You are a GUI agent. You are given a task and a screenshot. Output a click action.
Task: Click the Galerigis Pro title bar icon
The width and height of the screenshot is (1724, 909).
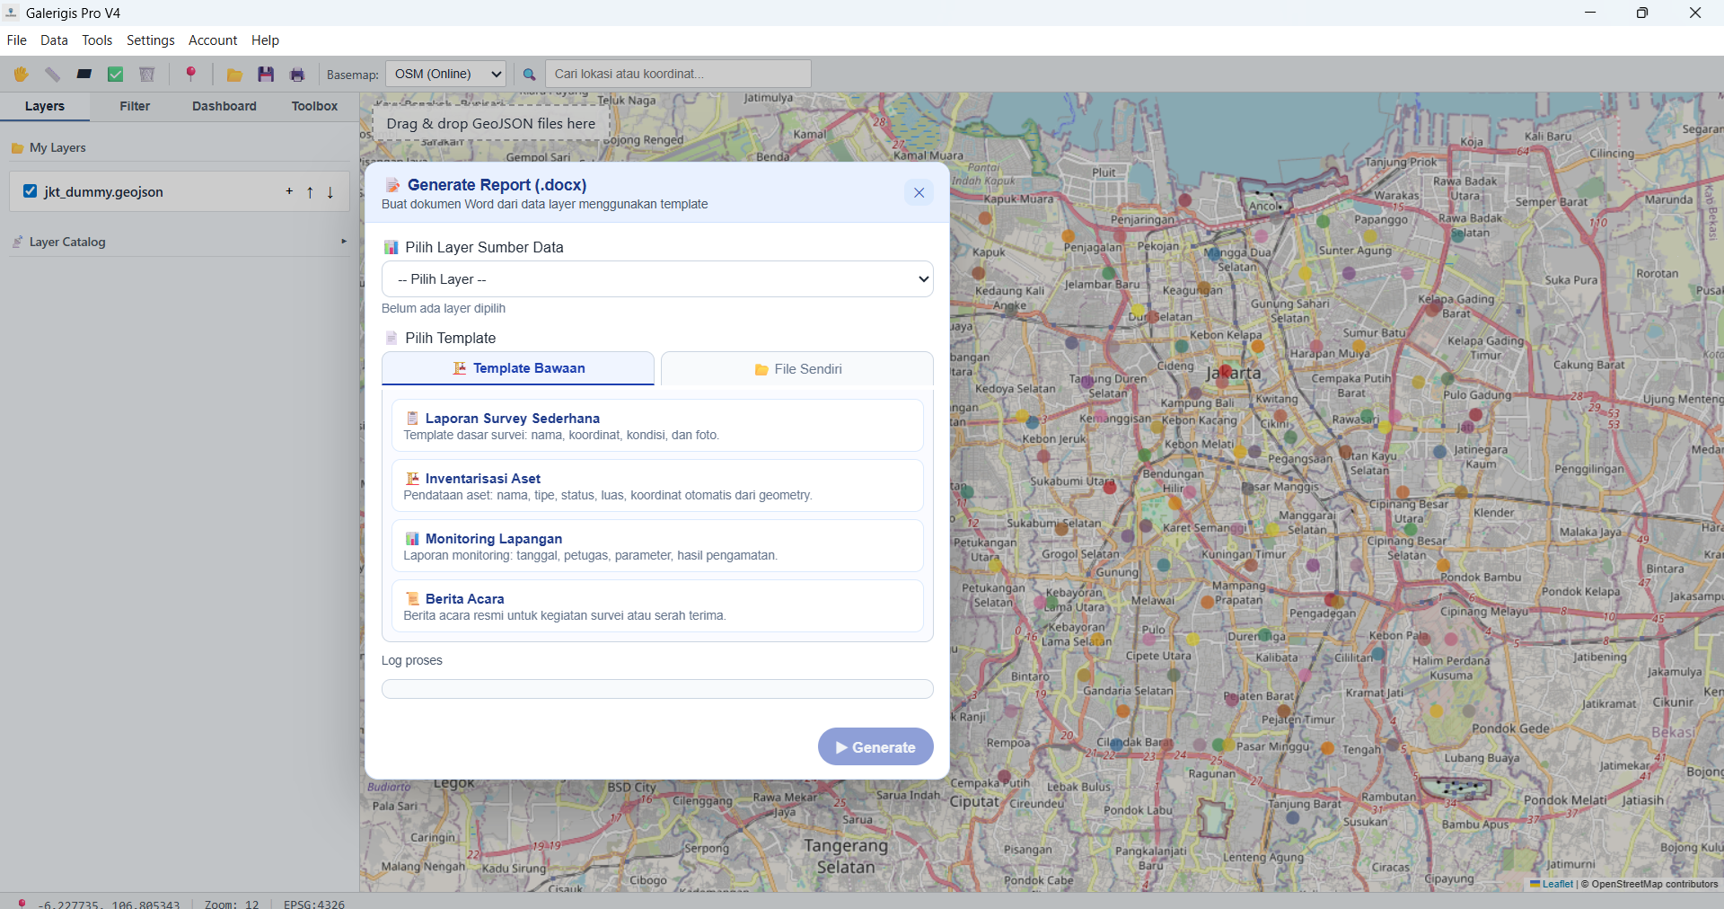pyautogui.click(x=12, y=13)
